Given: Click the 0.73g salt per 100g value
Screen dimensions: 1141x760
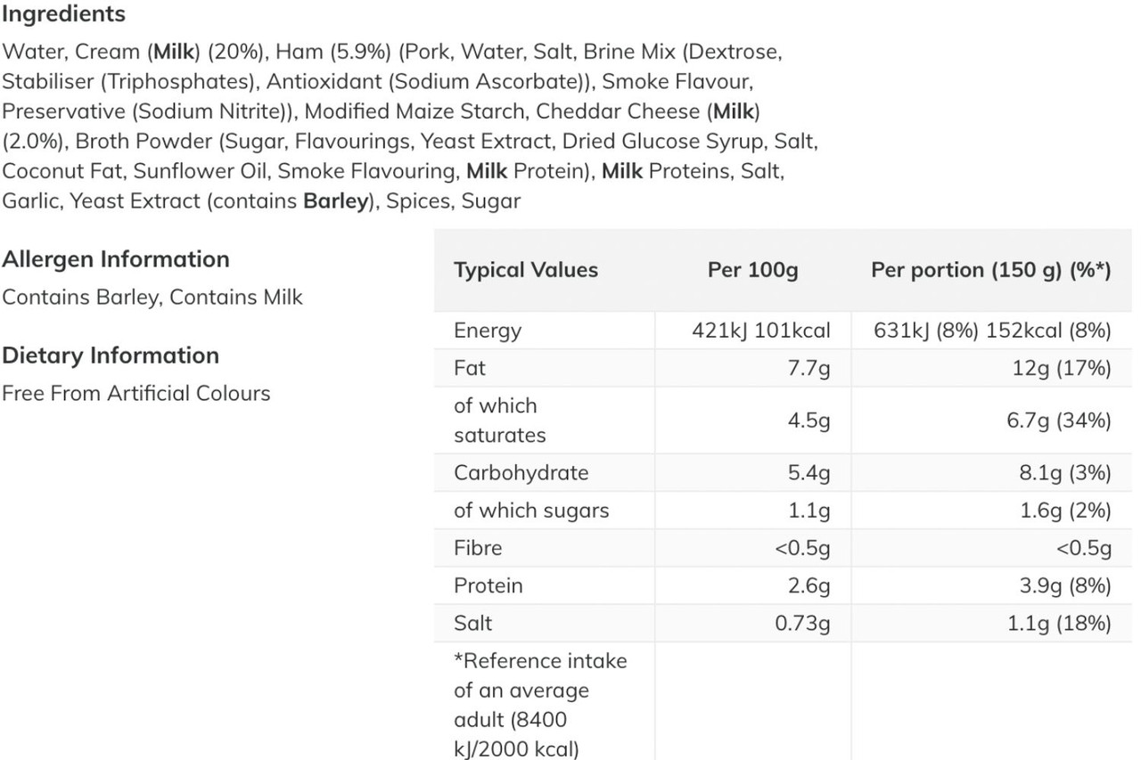Looking at the screenshot, I should pos(802,623).
